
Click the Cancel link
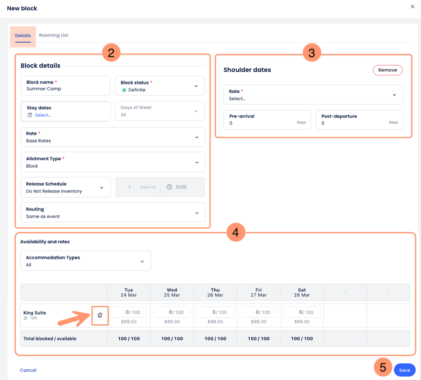point(28,370)
